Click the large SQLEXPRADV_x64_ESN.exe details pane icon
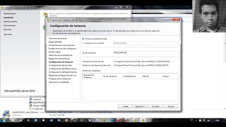 click(x=6, y=114)
